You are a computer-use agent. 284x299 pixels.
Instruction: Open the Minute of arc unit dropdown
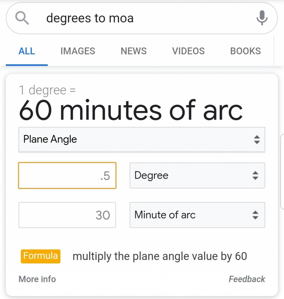click(x=197, y=215)
